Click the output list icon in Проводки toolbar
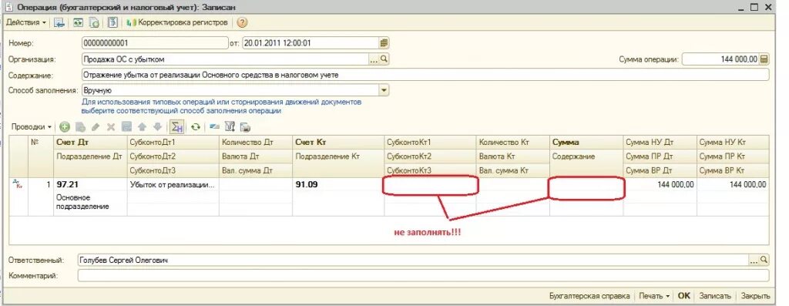Image resolution: width=789 pixels, height=306 pixels. pos(245,127)
